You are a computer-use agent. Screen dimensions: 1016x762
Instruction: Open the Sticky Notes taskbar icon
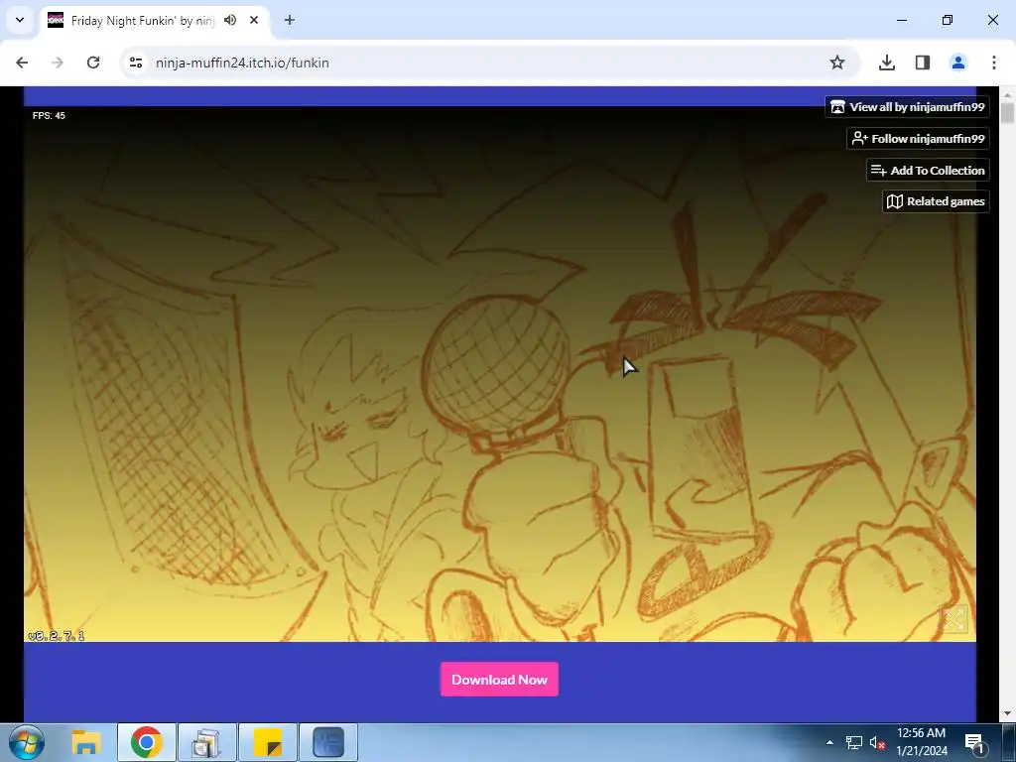[x=268, y=742]
